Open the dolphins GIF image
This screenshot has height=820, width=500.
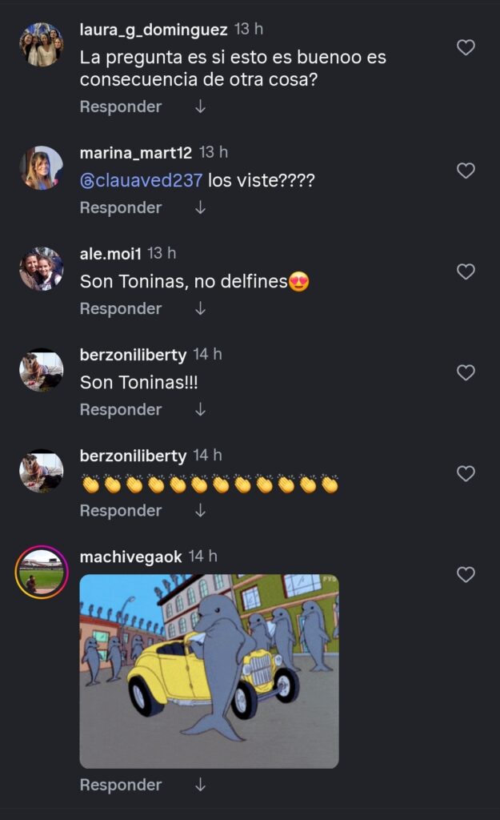[209, 671]
